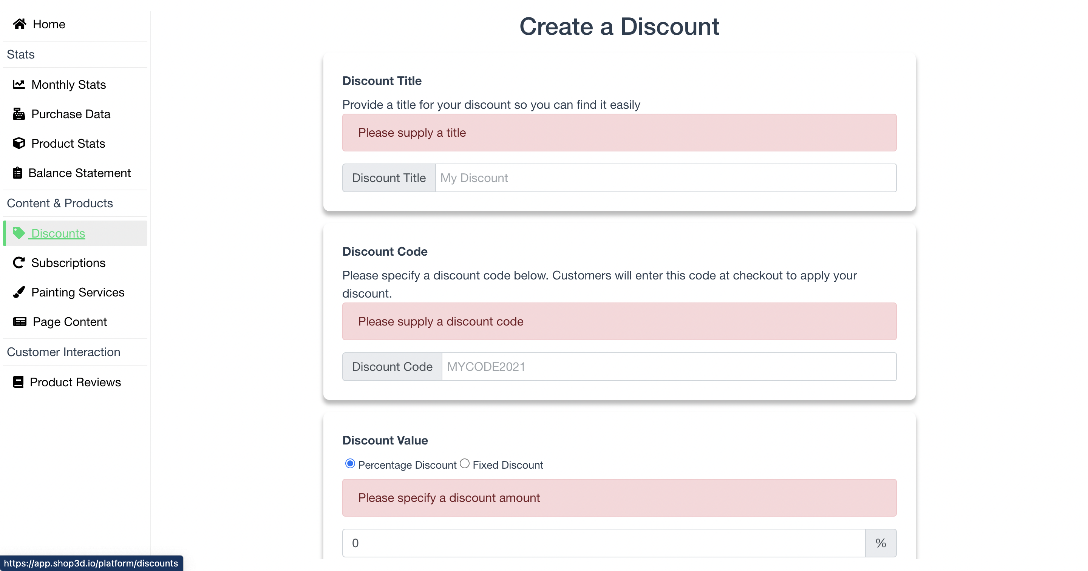Click the Page Content list icon
The width and height of the screenshot is (1088, 571).
(19, 321)
